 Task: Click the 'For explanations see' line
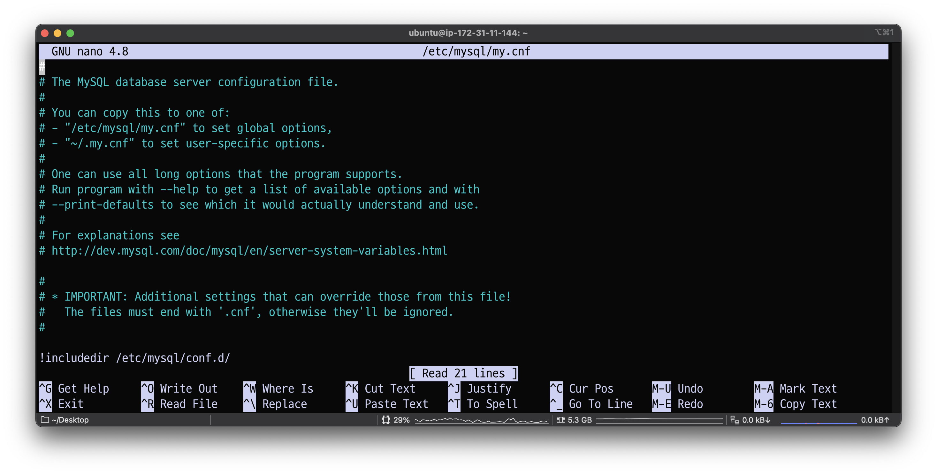point(109,235)
